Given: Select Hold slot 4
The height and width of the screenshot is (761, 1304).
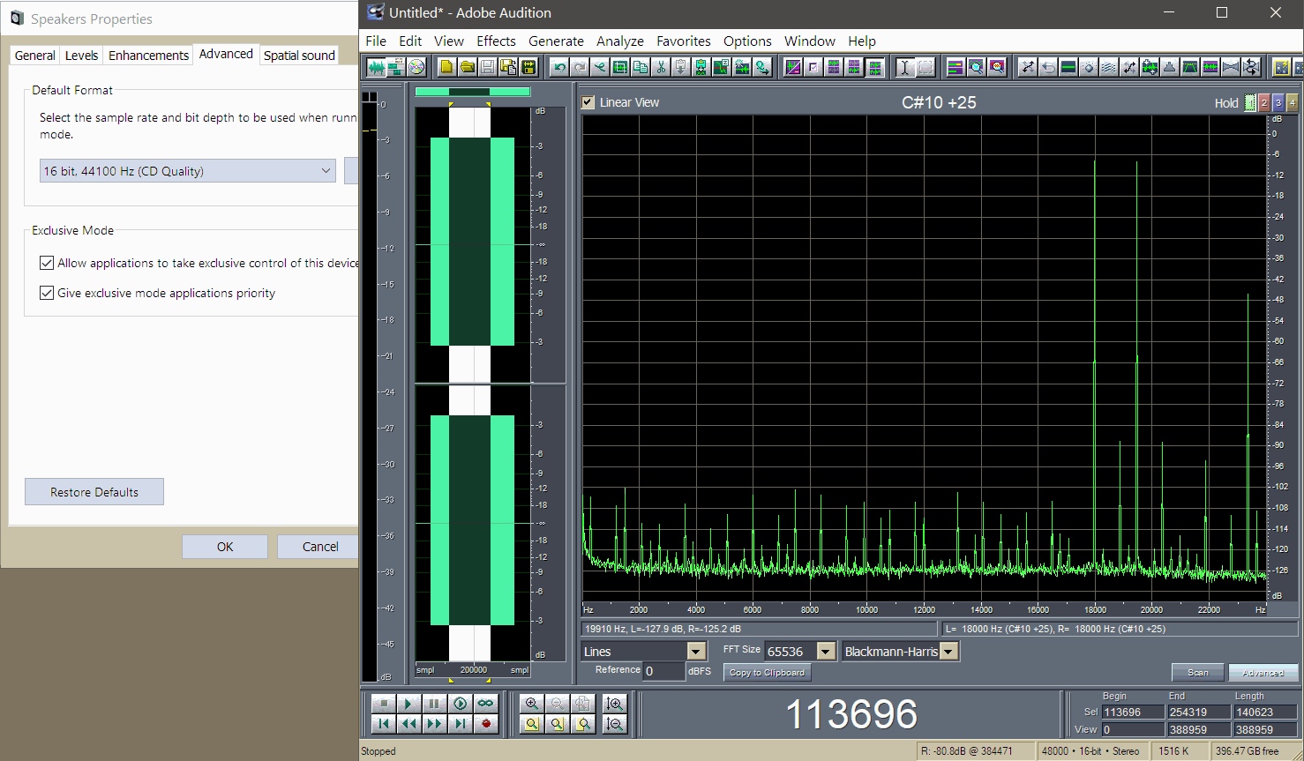Looking at the screenshot, I should [x=1293, y=103].
